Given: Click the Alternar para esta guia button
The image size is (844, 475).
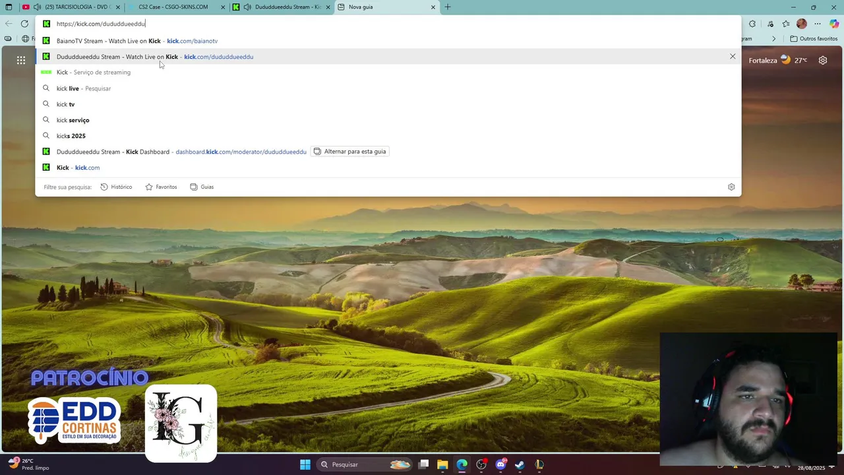Looking at the screenshot, I should [x=349, y=152].
